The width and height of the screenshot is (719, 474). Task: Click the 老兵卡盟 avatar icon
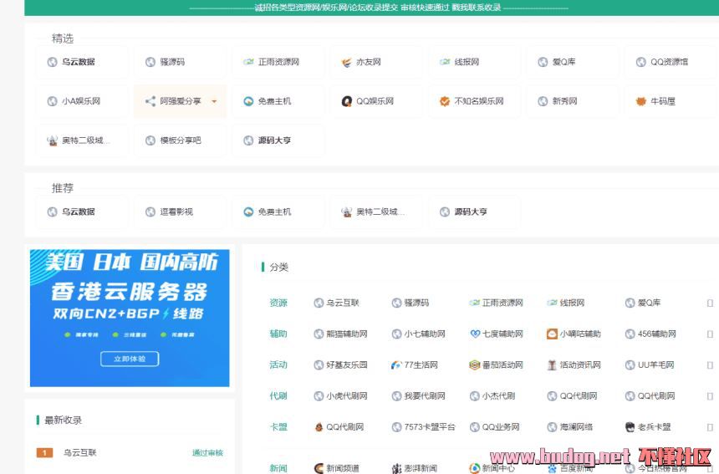[x=630, y=427]
